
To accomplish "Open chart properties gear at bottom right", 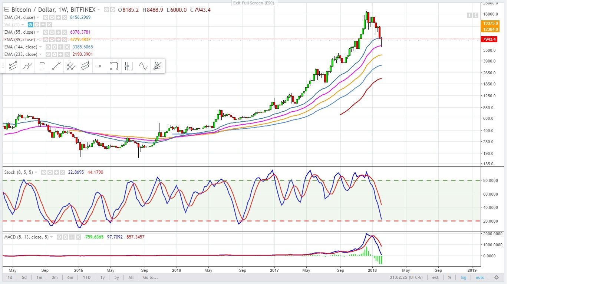I will pos(497,277).
